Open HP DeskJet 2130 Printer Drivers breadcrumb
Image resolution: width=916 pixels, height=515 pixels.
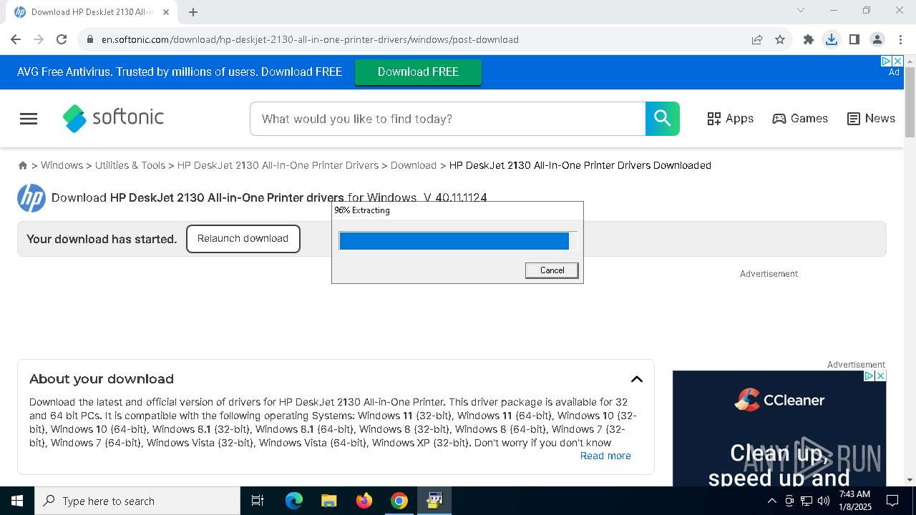278,165
